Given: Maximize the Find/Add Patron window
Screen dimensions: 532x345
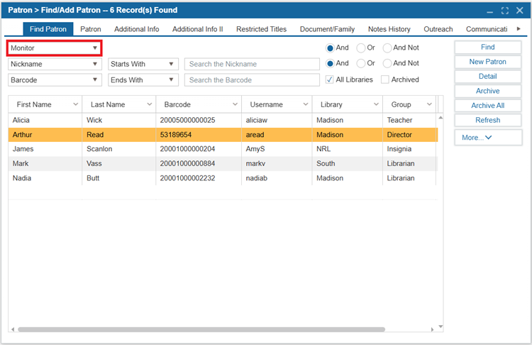Looking at the screenshot, I should click(504, 11).
